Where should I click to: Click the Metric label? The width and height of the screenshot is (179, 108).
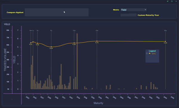pos(116,10)
